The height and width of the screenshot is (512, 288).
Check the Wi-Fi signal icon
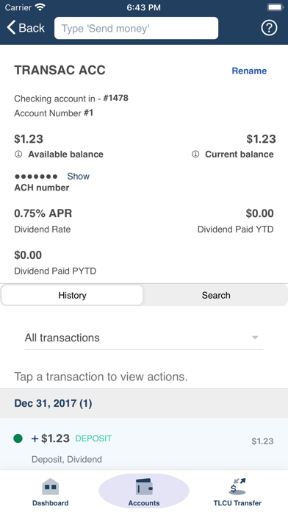click(x=40, y=7)
